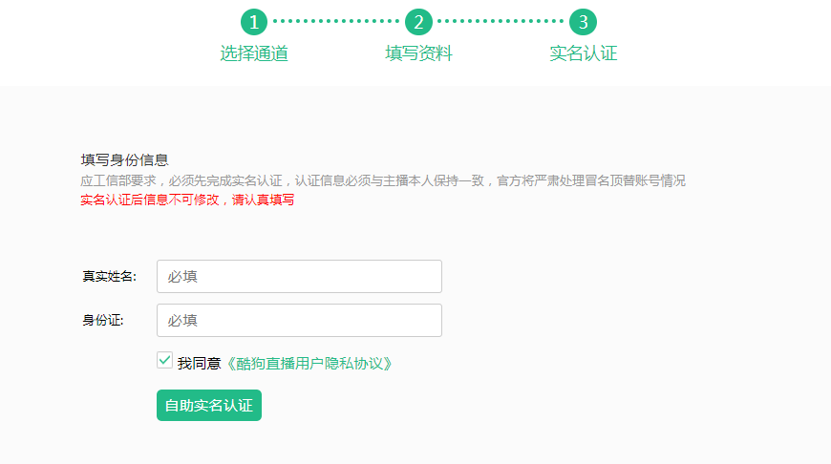Click the dotted connector between steps 2 and 3
The image size is (831, 464).
(x=501, y=21)
